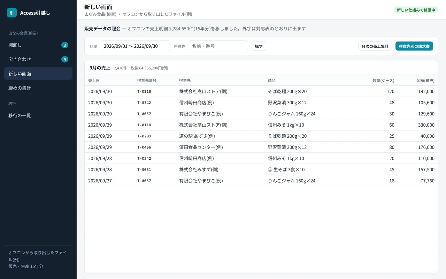Click the badge 3 beside 棚卸し
Viewport: 446px width, 279px height.
point(65,45)
